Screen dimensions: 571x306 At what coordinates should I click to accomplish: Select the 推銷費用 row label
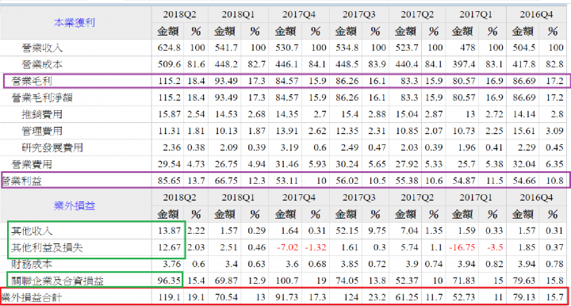pyautogui.click(x=42, y=114)
